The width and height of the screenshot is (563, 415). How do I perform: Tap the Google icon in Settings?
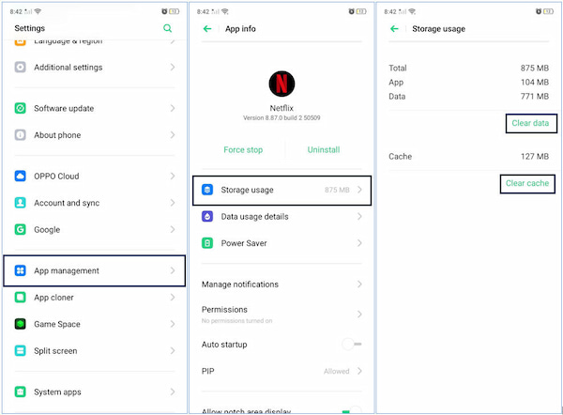(21, 229)
